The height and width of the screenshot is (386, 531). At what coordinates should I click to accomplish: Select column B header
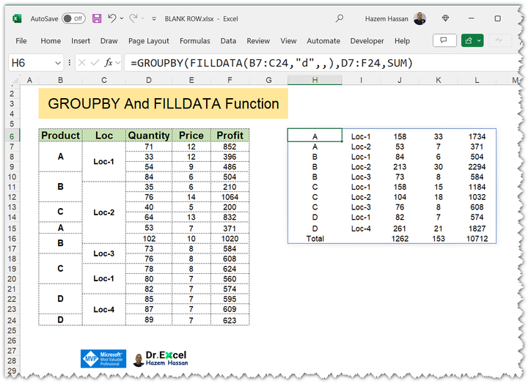pos(61,80)
